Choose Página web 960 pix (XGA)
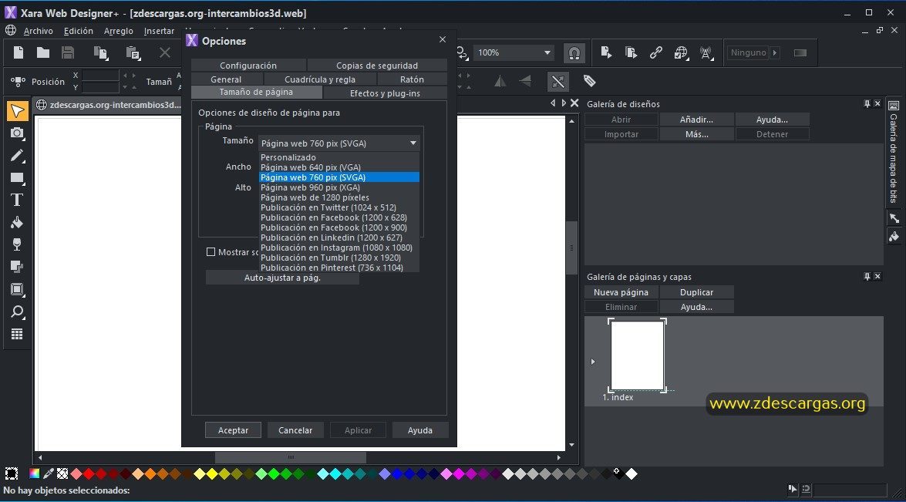This screenshot has height=502, width=906. [x=338, y=187]
